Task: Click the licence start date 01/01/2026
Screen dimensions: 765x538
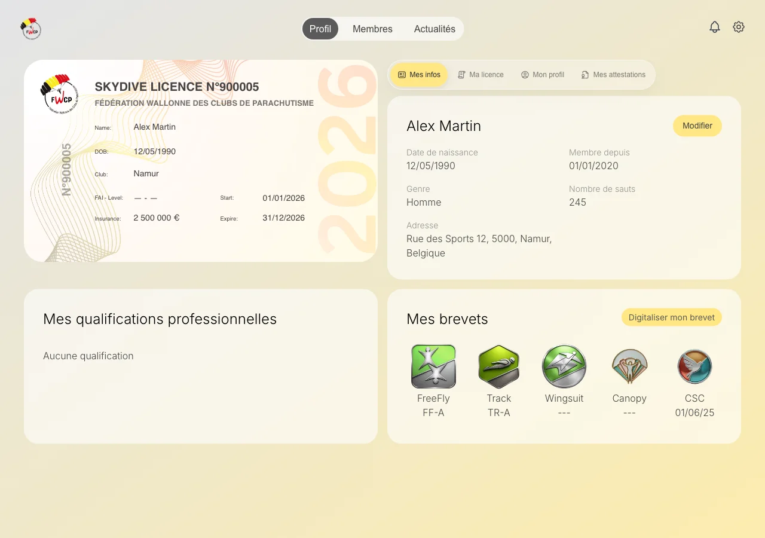Action: [x=283, y=198]
